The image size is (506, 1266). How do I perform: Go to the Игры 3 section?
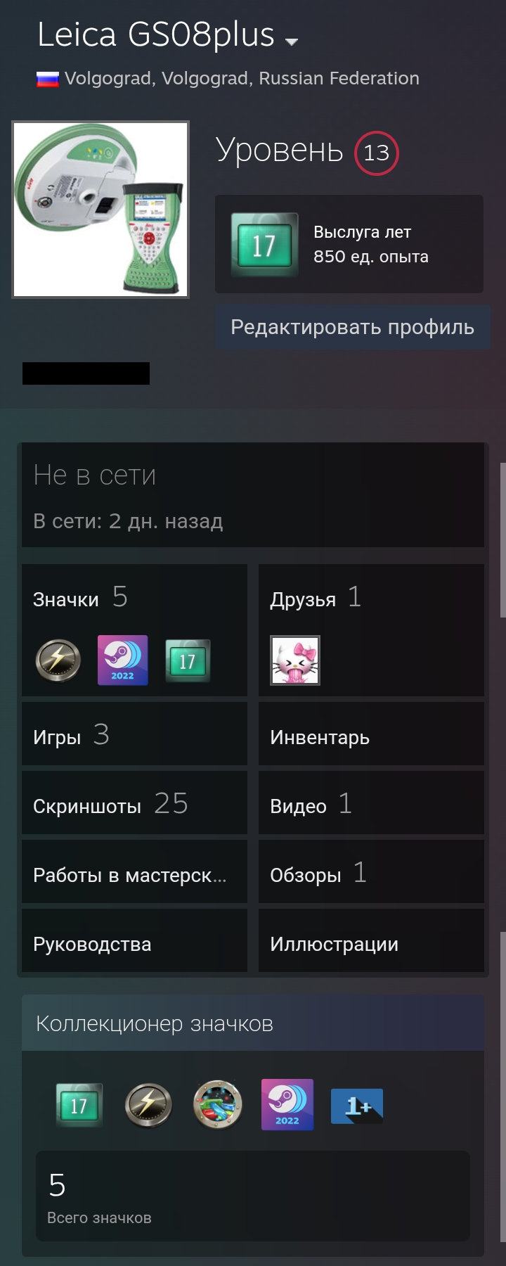click(x=134, y=734)
